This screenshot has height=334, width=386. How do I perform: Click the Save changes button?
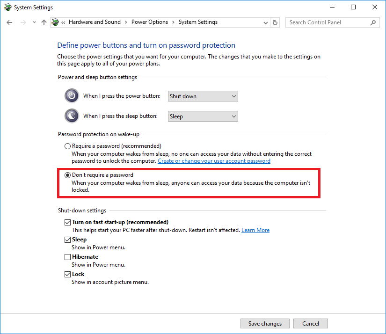(x=265, y=323)
